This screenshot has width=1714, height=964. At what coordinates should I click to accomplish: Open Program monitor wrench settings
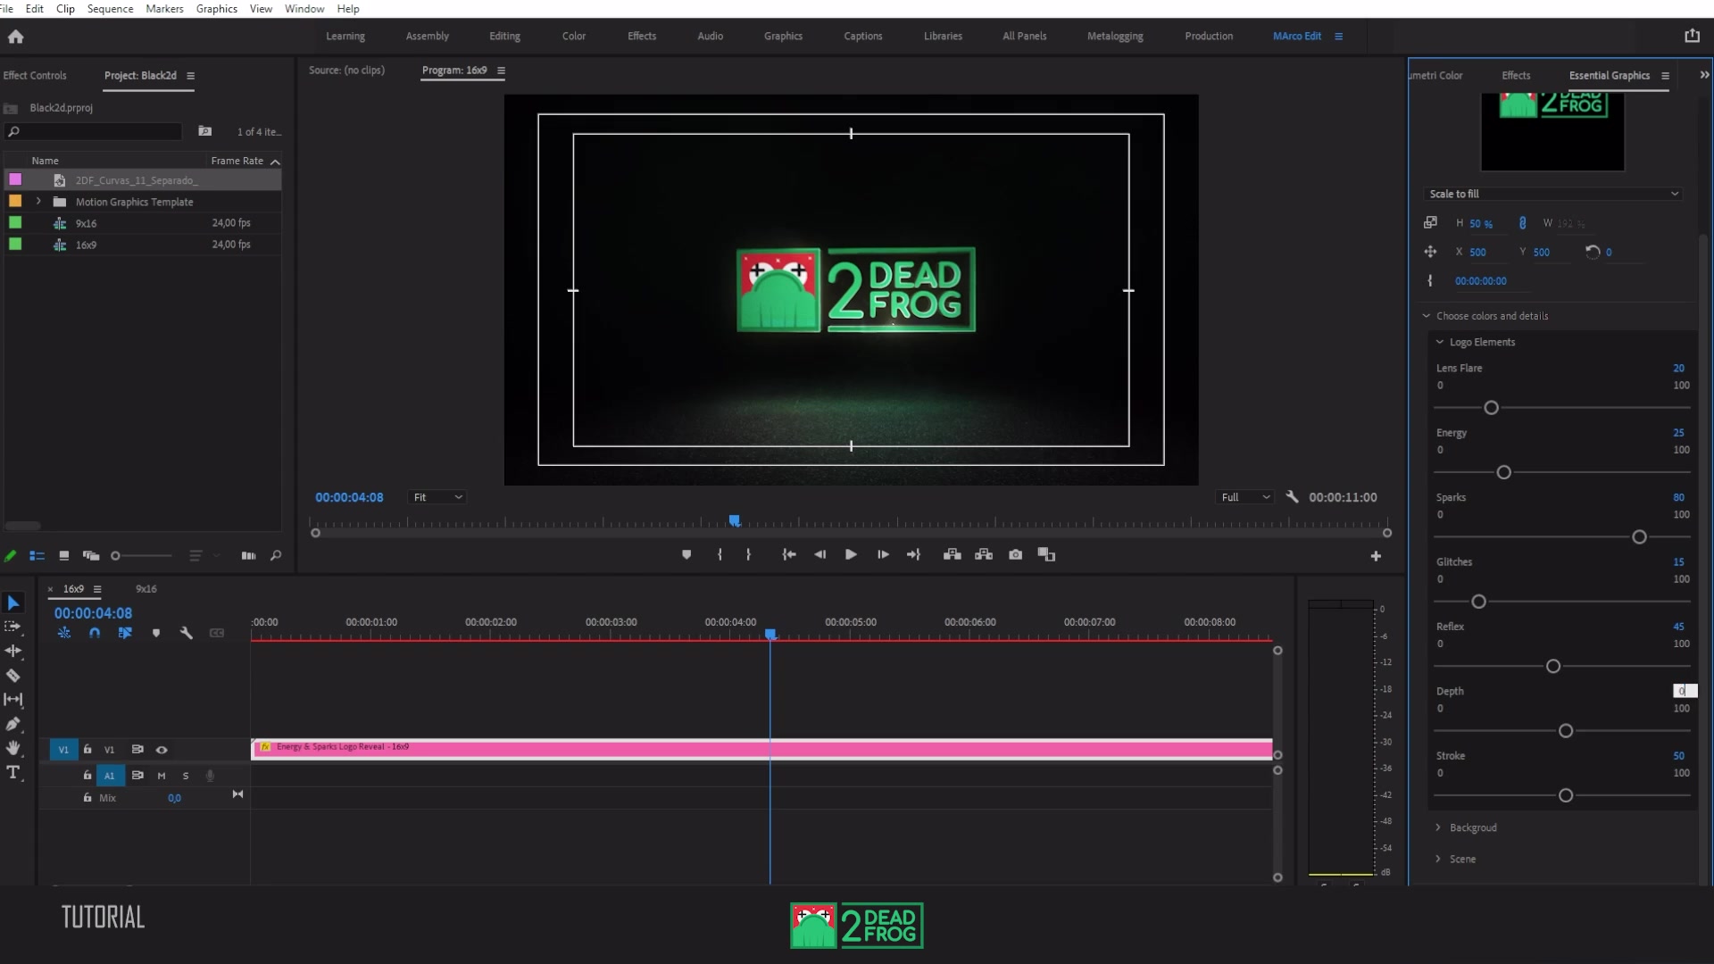1292,496
